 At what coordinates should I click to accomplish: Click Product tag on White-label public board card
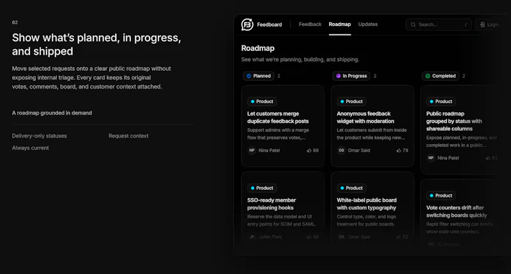coord(352,188)
